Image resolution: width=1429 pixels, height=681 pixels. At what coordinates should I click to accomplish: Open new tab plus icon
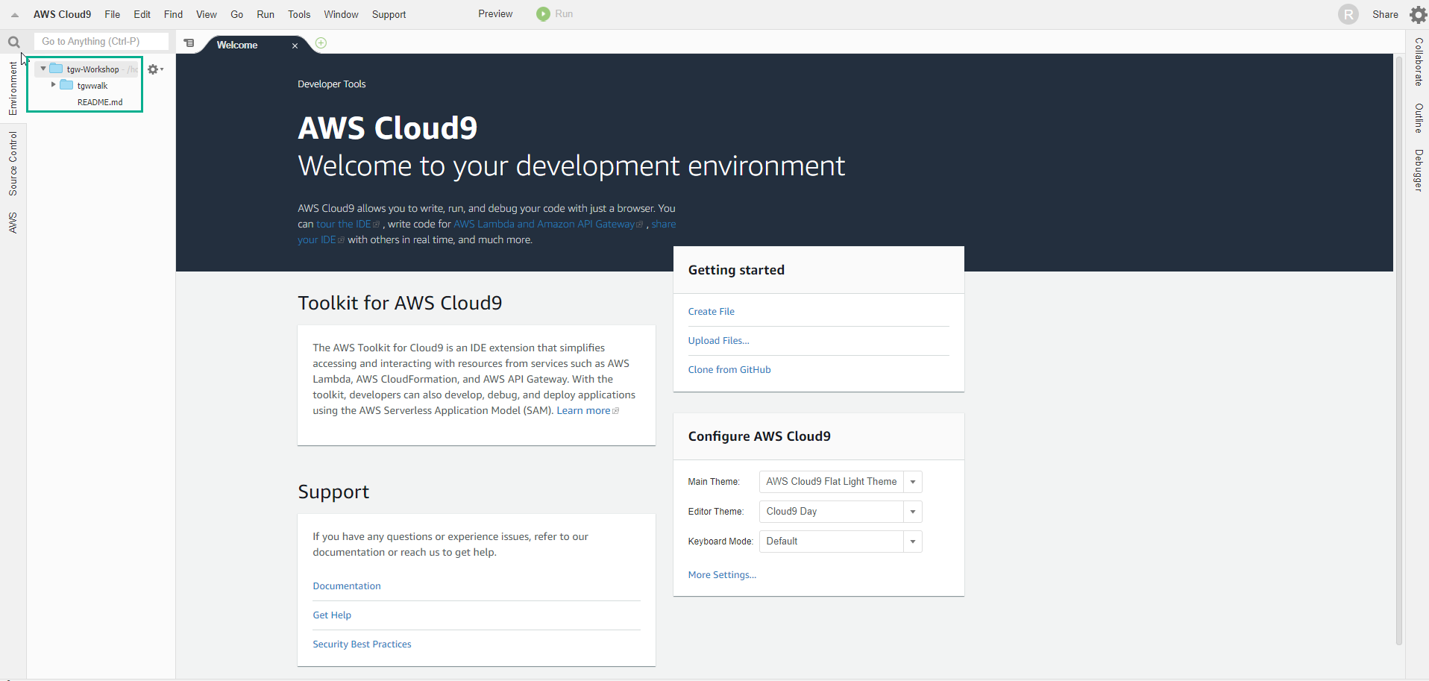321,43
